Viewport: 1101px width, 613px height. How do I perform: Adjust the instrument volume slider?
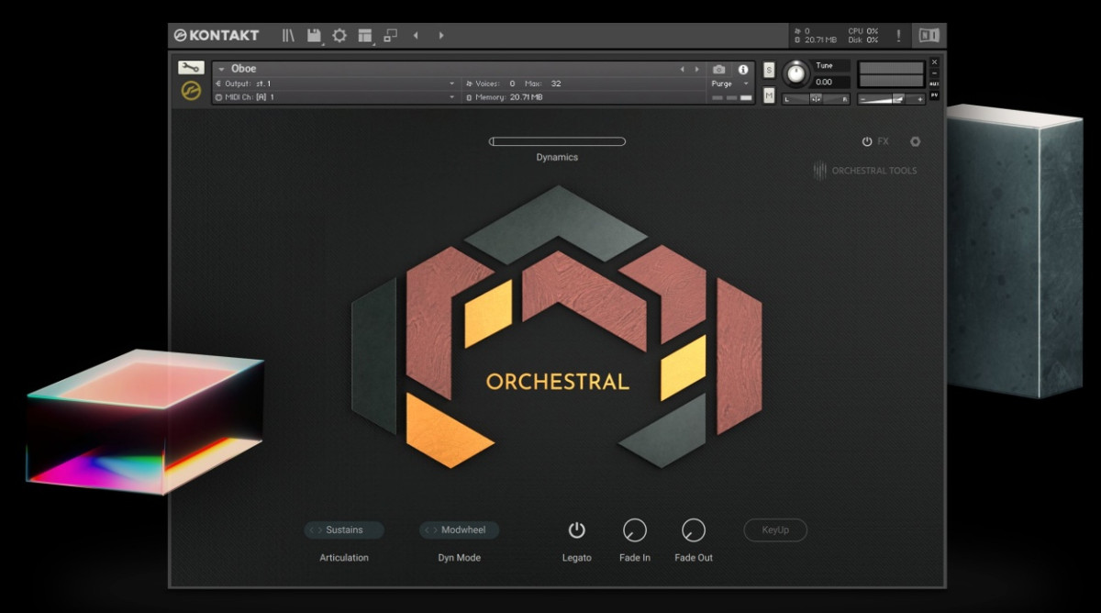point(892,98)
